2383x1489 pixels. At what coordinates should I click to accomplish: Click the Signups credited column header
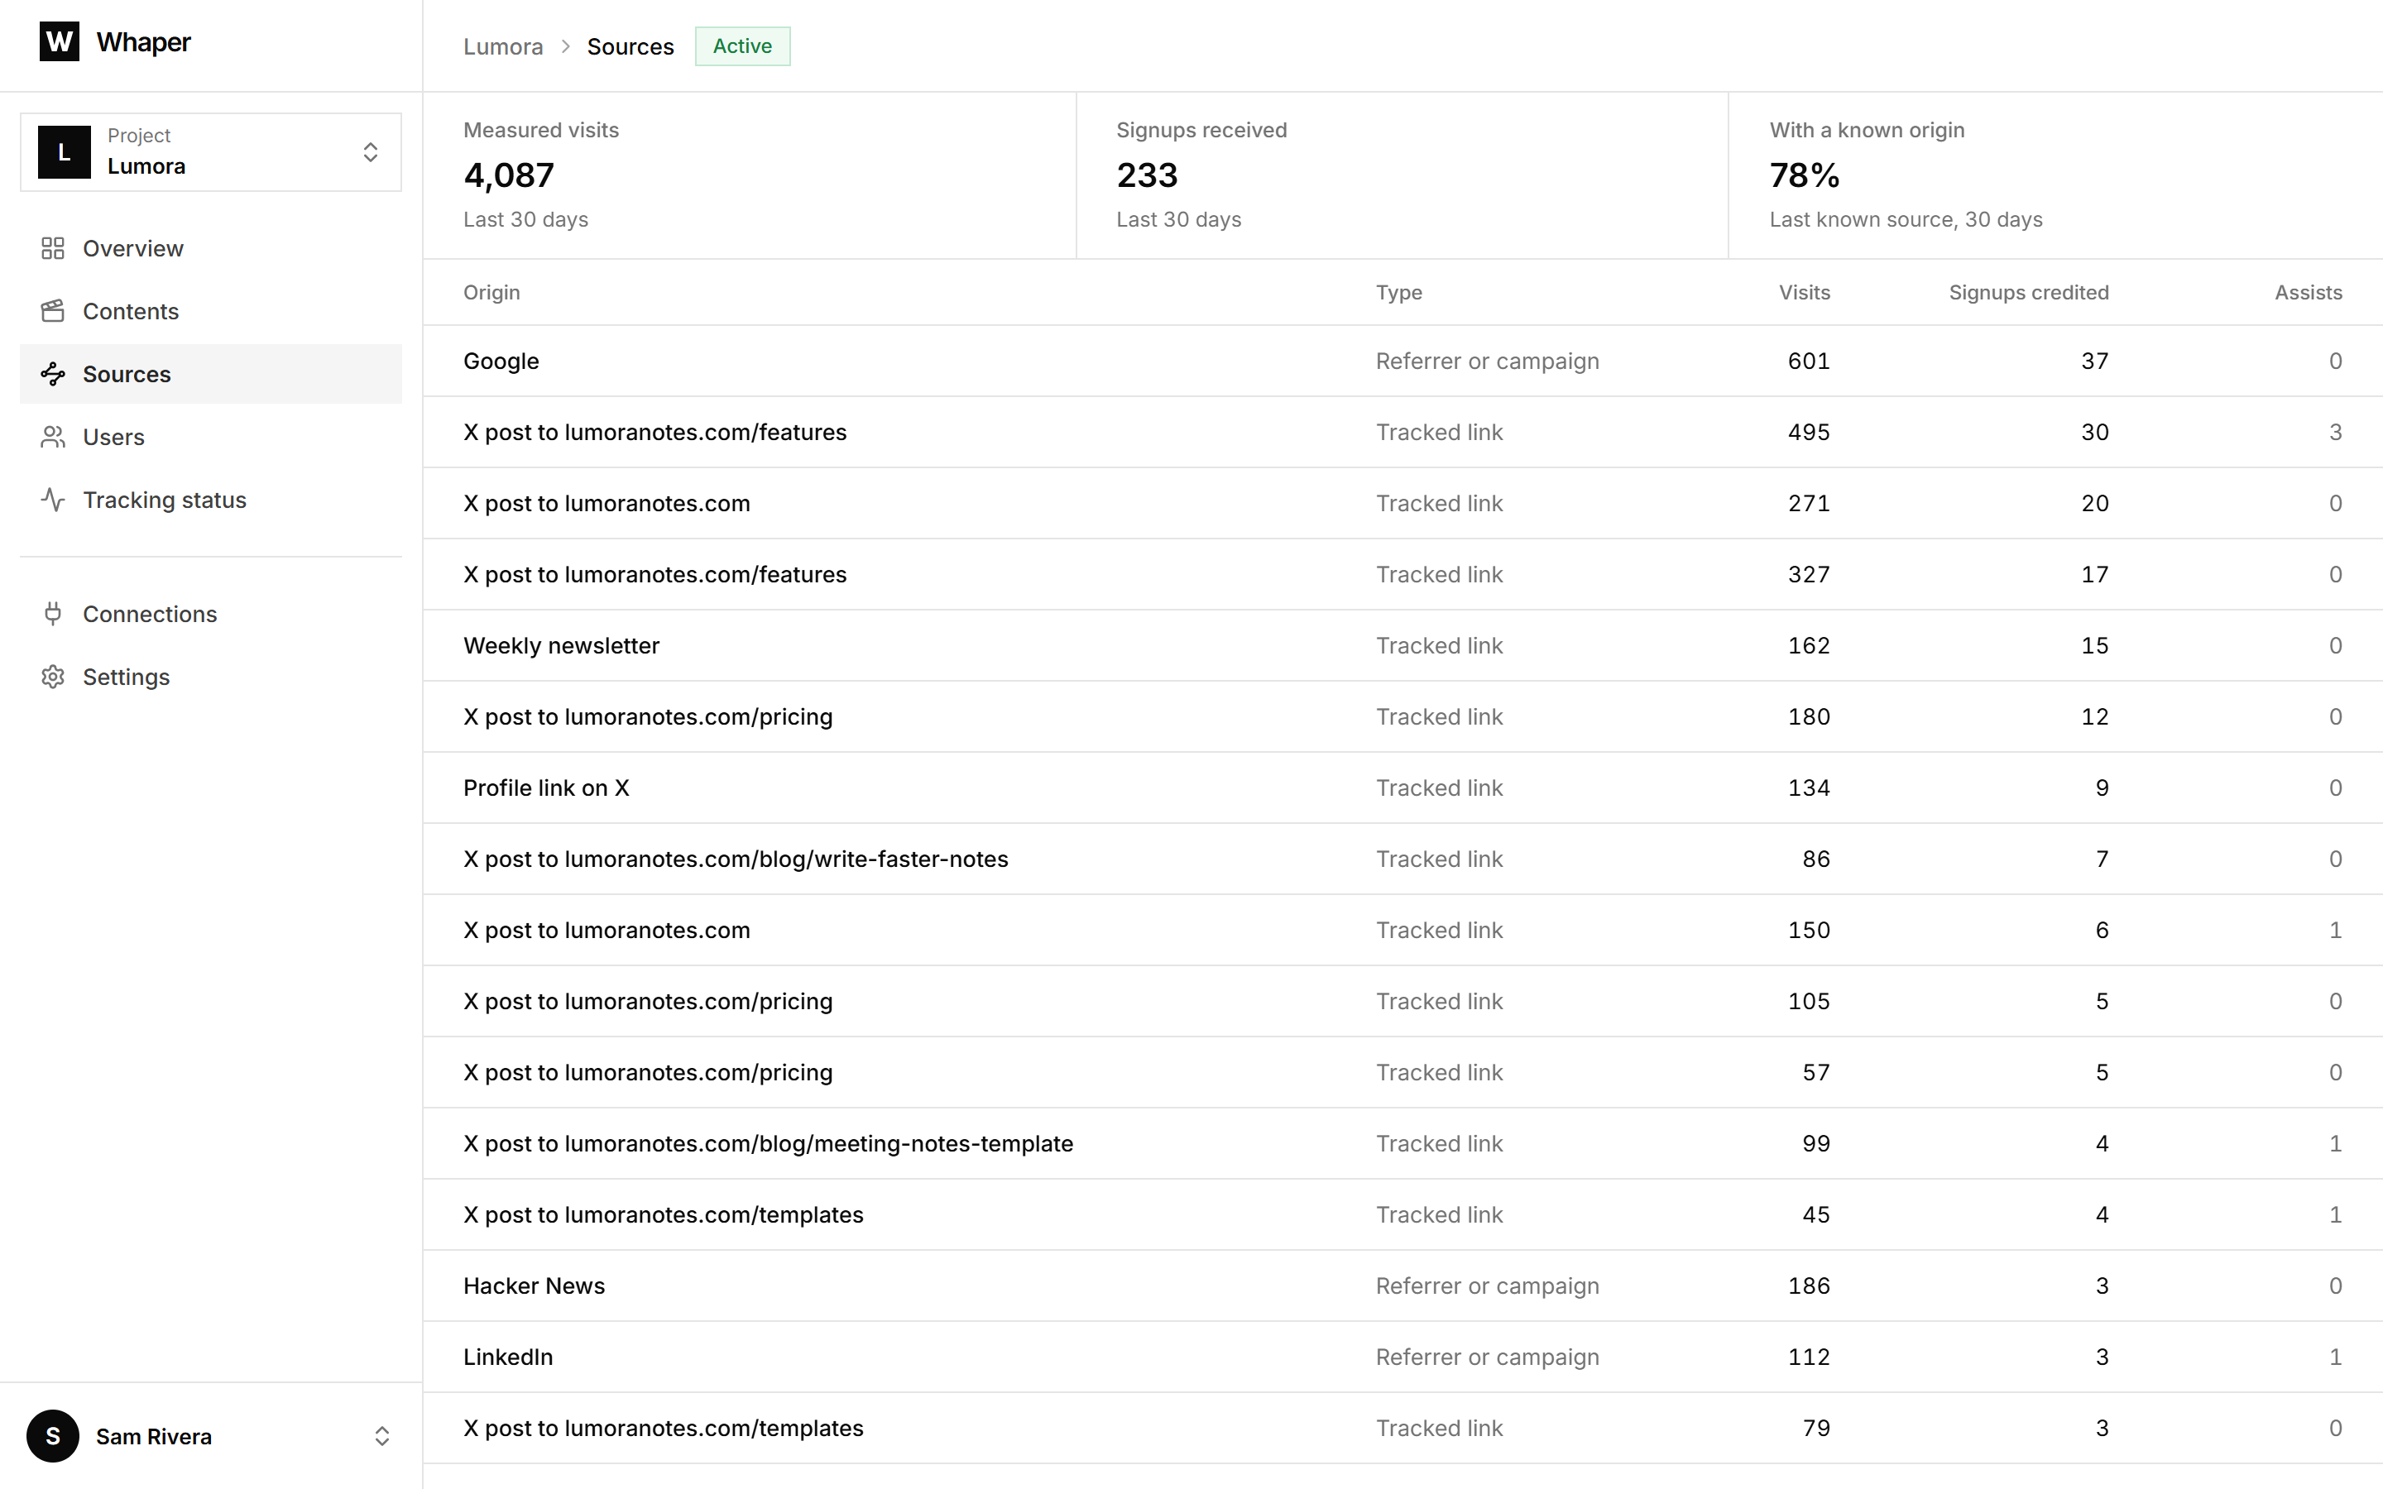pyautogui.click(x=2029, y=293)
